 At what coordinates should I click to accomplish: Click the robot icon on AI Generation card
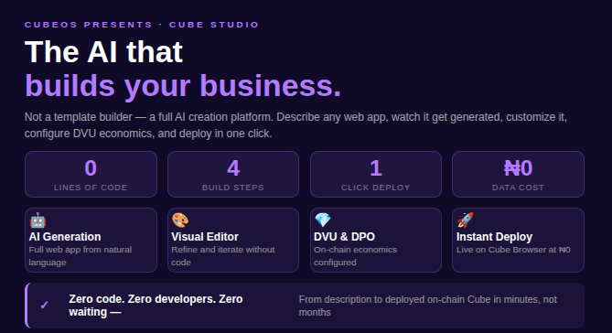(38, 220)
